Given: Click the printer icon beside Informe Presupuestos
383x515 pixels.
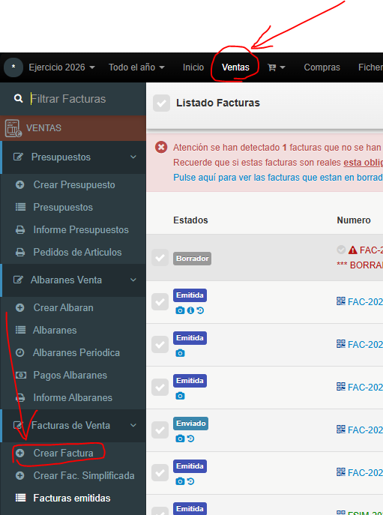Looking at the screenshot, I should (20, 229).
